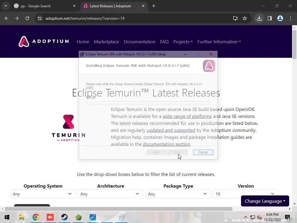Screen dimensions: 297x223
Task: Select the 'Latest Releases | Adoptium' tab
Action: point(115,6)
